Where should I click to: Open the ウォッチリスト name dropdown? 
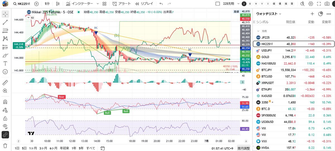pos(269,14)
